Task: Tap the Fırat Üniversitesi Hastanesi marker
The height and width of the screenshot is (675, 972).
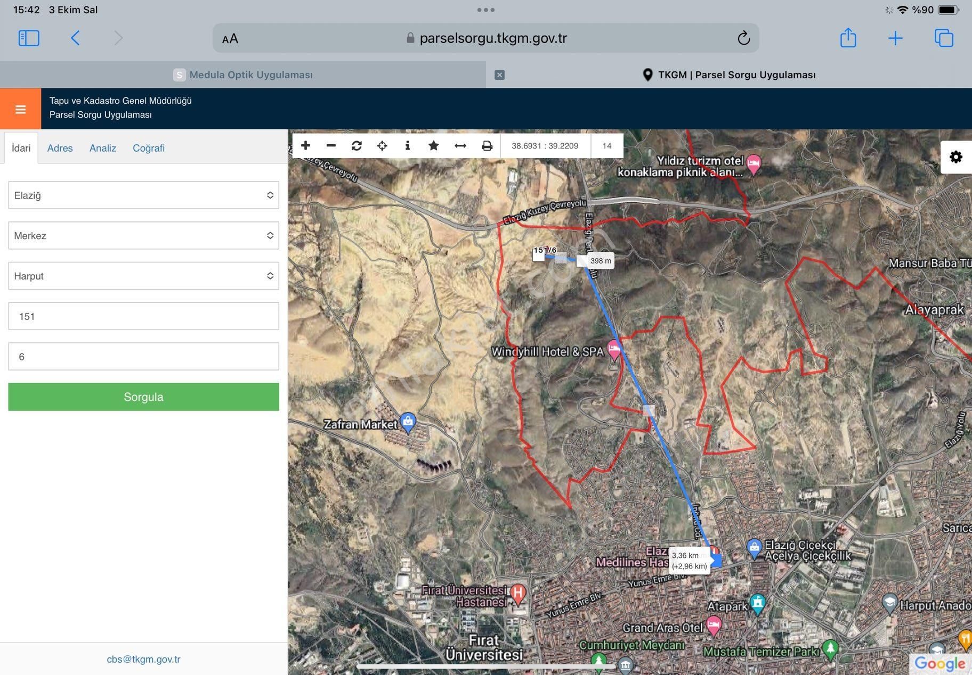Action: point(518,593)
